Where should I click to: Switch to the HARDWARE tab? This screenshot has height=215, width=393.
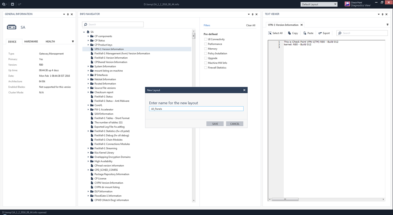coord(31,42)
